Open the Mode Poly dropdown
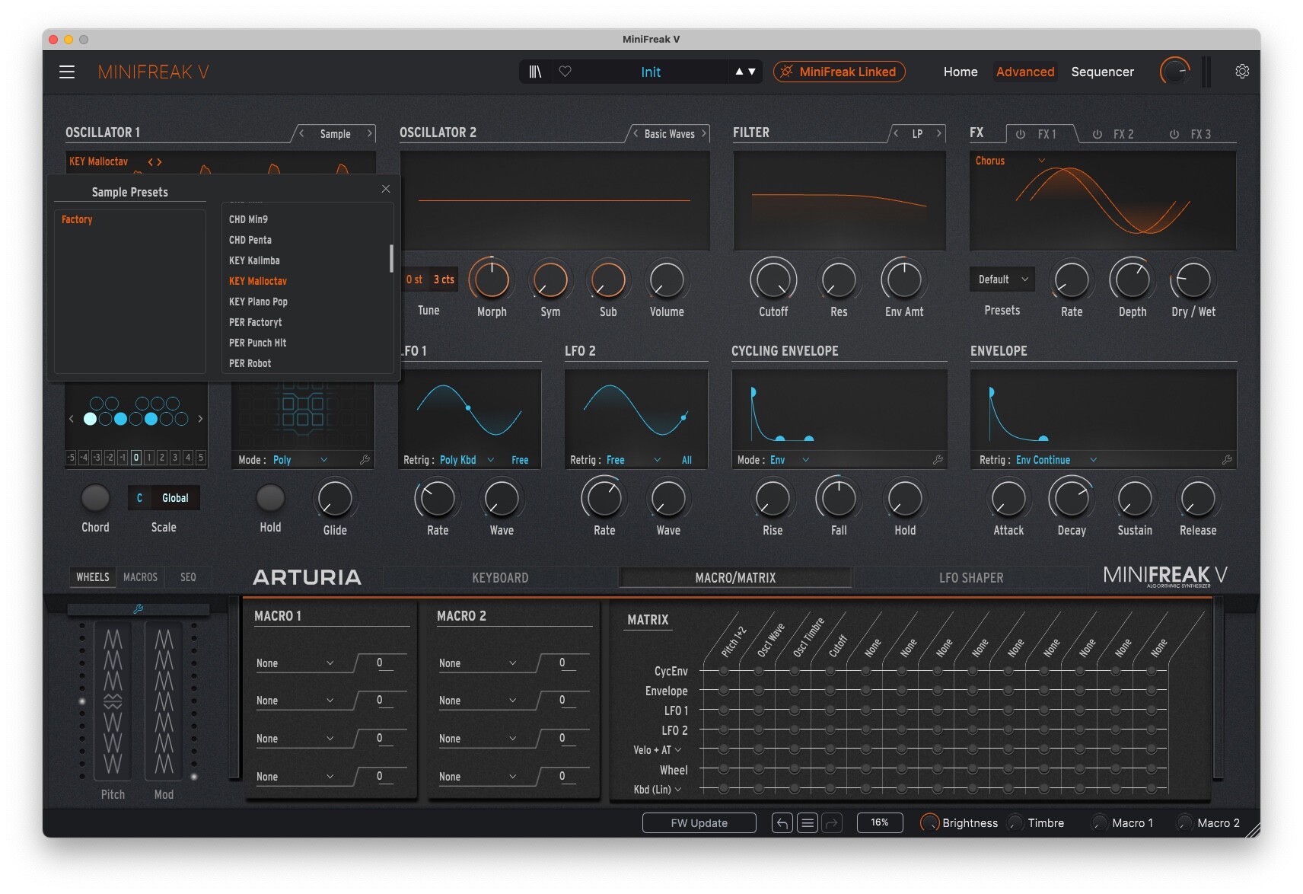Viewport: 1303px width, 894px height. 300,460
